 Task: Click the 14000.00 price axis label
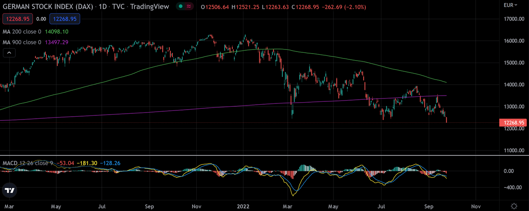[515, 85]
